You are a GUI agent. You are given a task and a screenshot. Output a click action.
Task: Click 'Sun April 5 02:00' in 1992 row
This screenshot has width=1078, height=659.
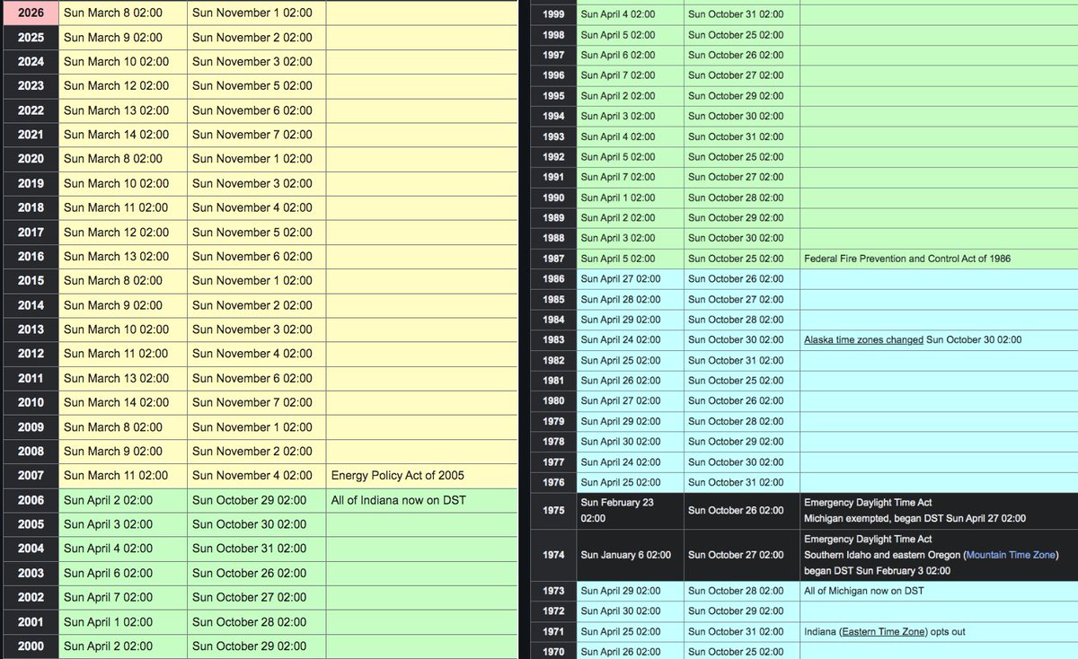pos(618,157)
